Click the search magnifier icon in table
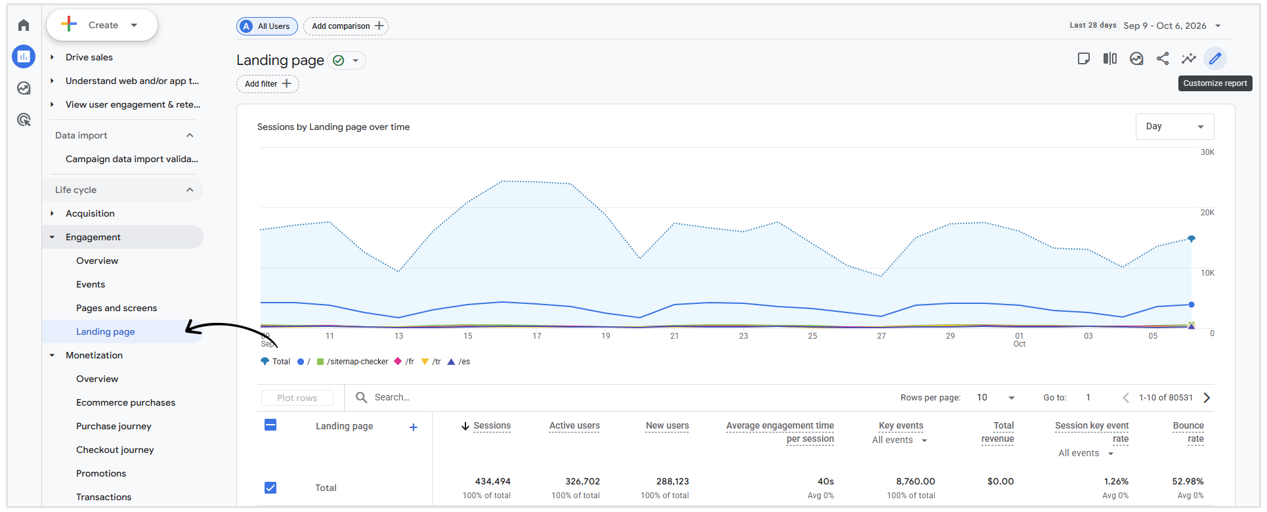Screen dimensions: 1267x512 coord(361,397)
